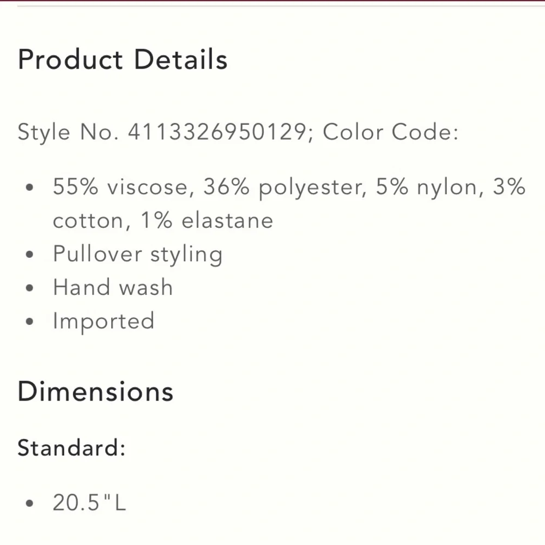Click the Color Code label
Screen dimensions: 545x545
[390, 132]
